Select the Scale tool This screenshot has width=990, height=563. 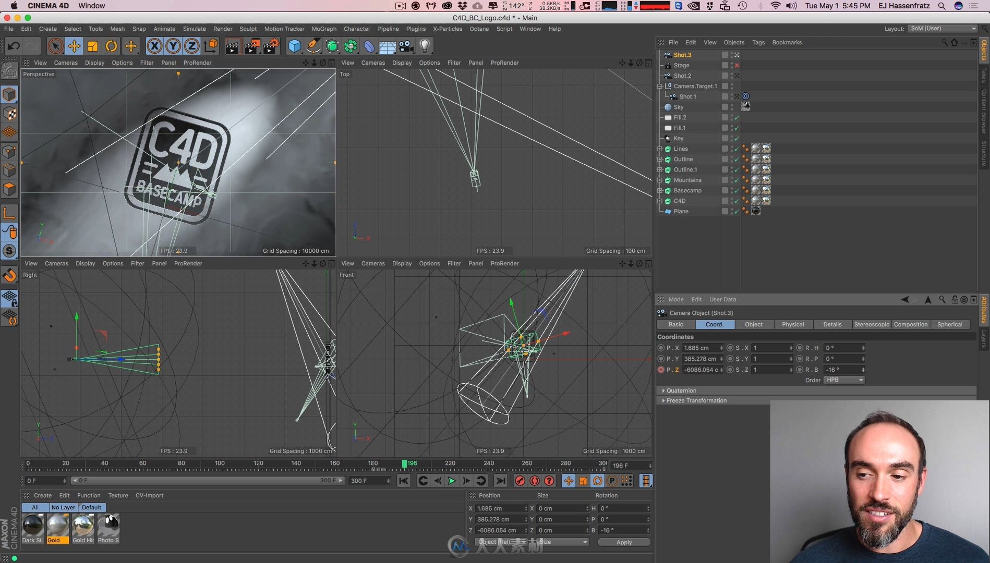(93, 46)
